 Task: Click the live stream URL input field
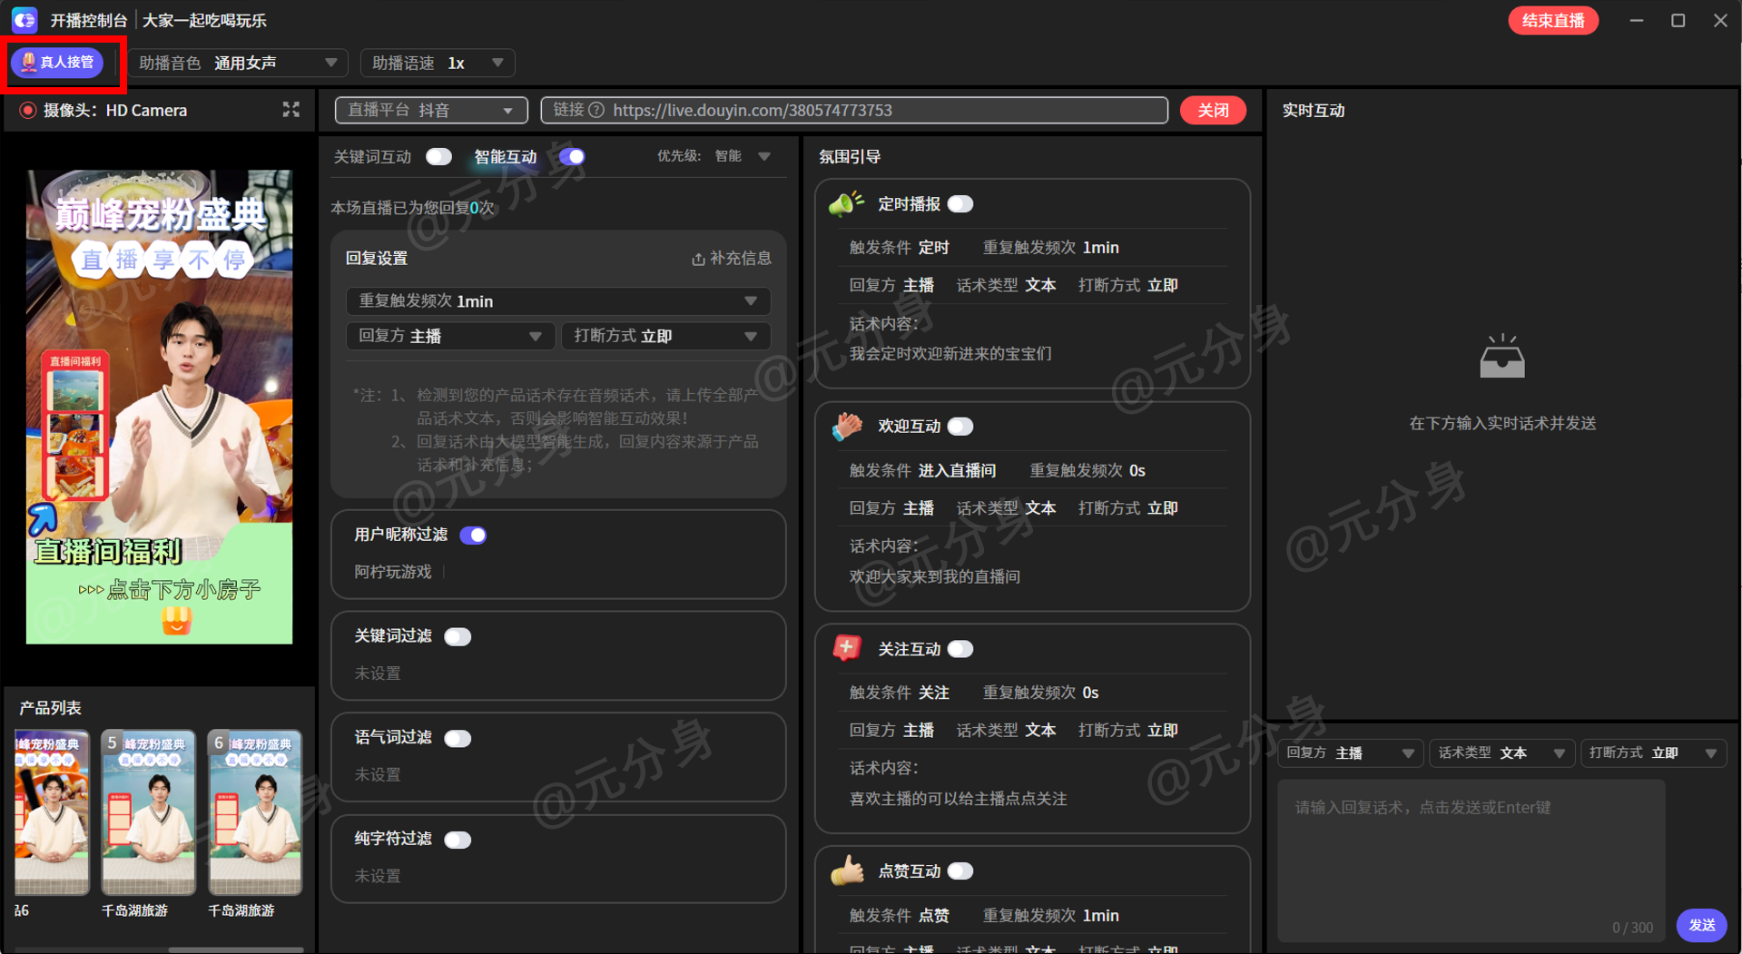click(x=854, y=110)
